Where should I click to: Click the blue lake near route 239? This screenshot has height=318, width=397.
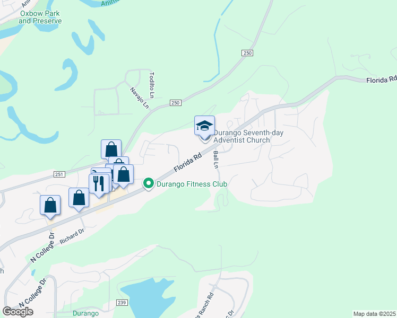tap(148, 297)
